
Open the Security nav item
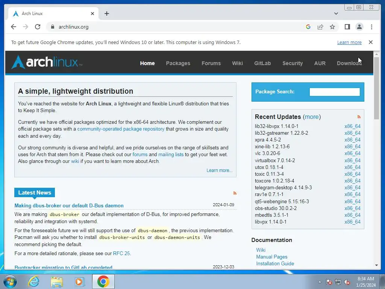click(293, 63)
